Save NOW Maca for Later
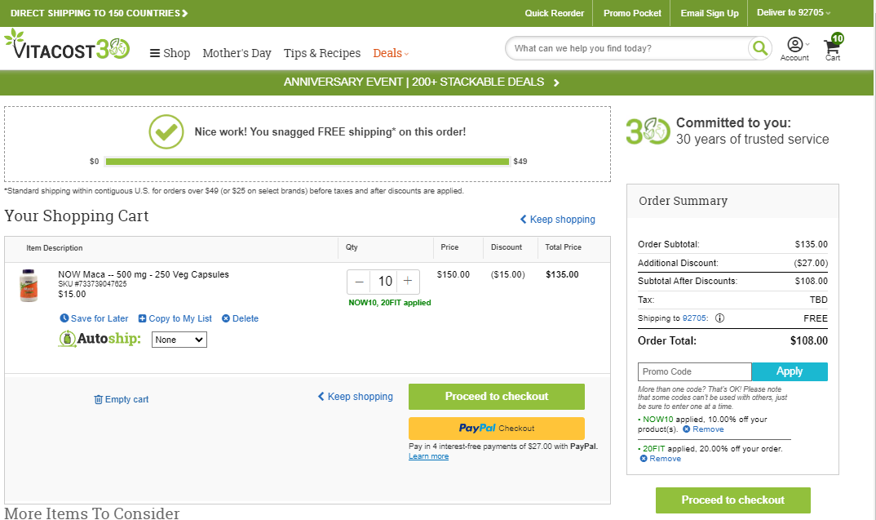The height and width of the screenshot is (520, 876). [x=94, y=318]
